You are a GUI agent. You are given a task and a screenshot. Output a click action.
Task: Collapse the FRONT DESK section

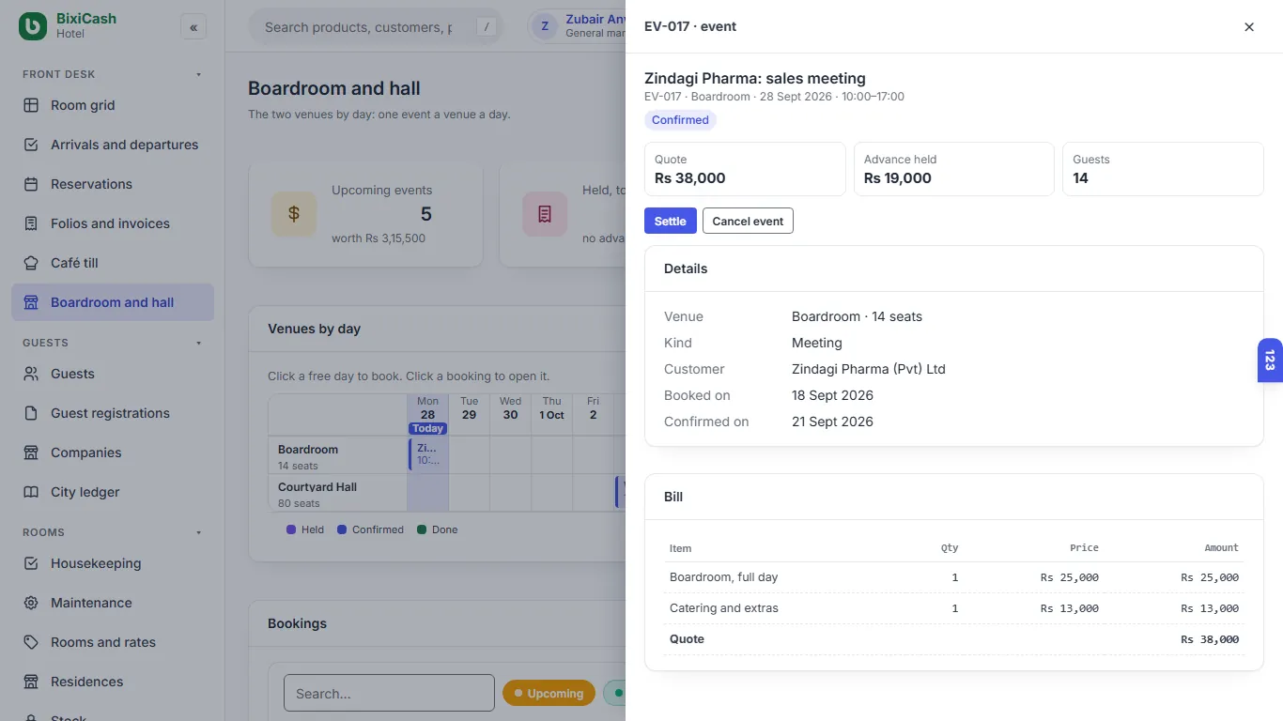coord(198,74)
